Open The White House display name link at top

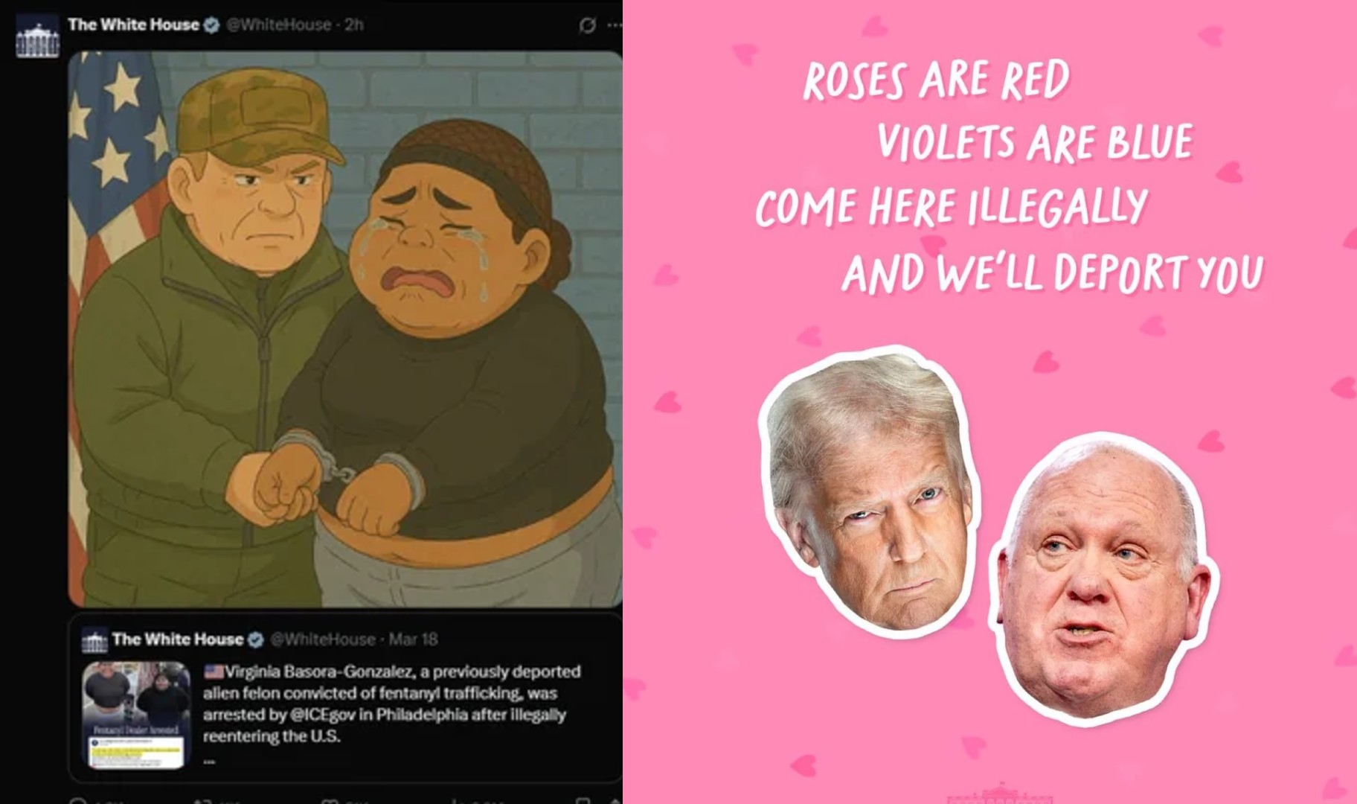134,25
